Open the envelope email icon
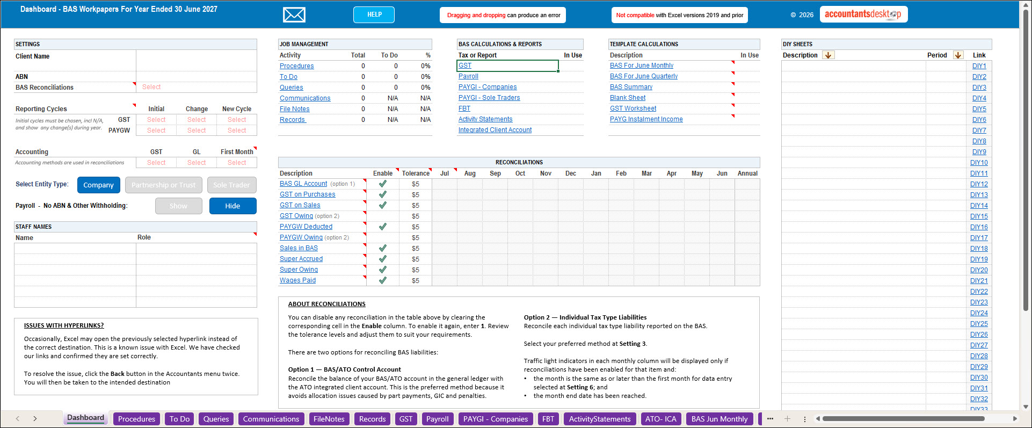Screen dimensions: 1032x428 coord(294,15)
